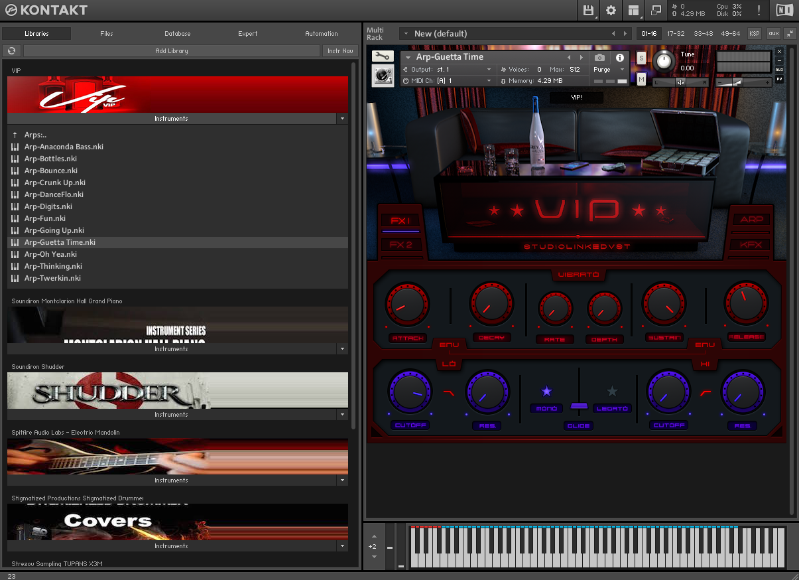Click the grey Legato star icon
The height and width of the screenshot is (580, 799).
point(612,391)
